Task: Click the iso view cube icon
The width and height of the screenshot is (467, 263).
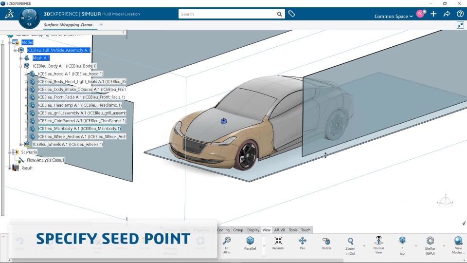Action: pyautogui.click(x=402, y=240)
